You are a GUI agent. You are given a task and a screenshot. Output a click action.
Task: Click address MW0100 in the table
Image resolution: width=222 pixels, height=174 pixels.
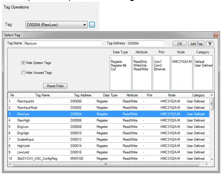(x=77, y=158)
